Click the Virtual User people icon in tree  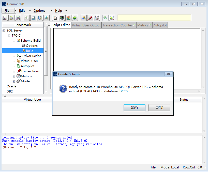(19, 61)
